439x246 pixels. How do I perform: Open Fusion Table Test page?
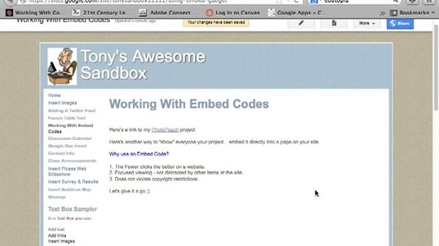coord(67,118)
